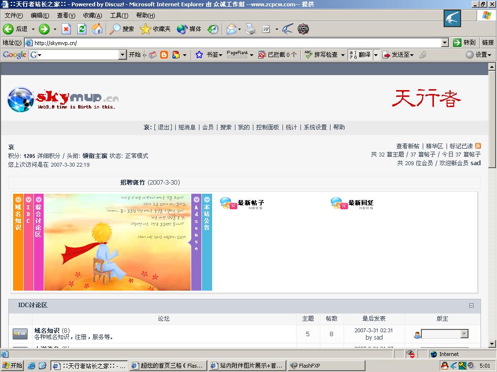Viewport: 497px width, 372px height.
Task: Click the swallow bird icon in IE toolbar
Action: (x=287, y=29)
